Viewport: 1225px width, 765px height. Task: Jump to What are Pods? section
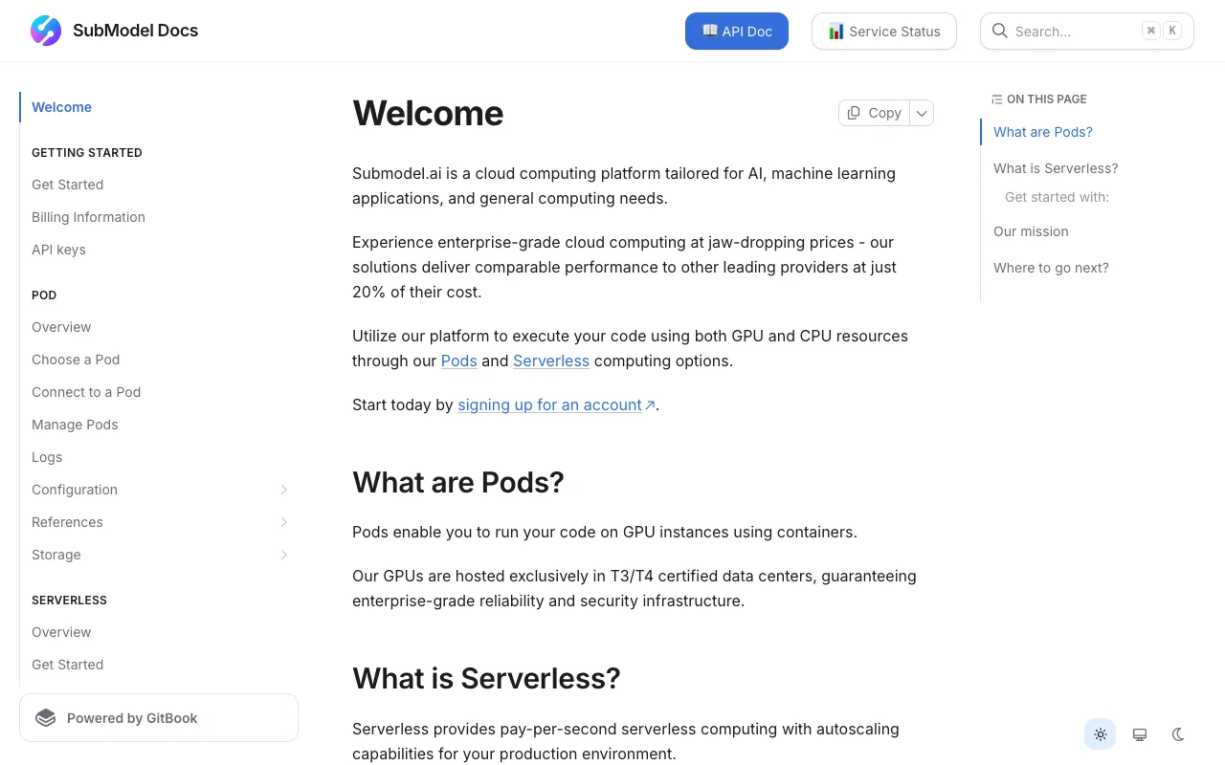[1043, 132]
